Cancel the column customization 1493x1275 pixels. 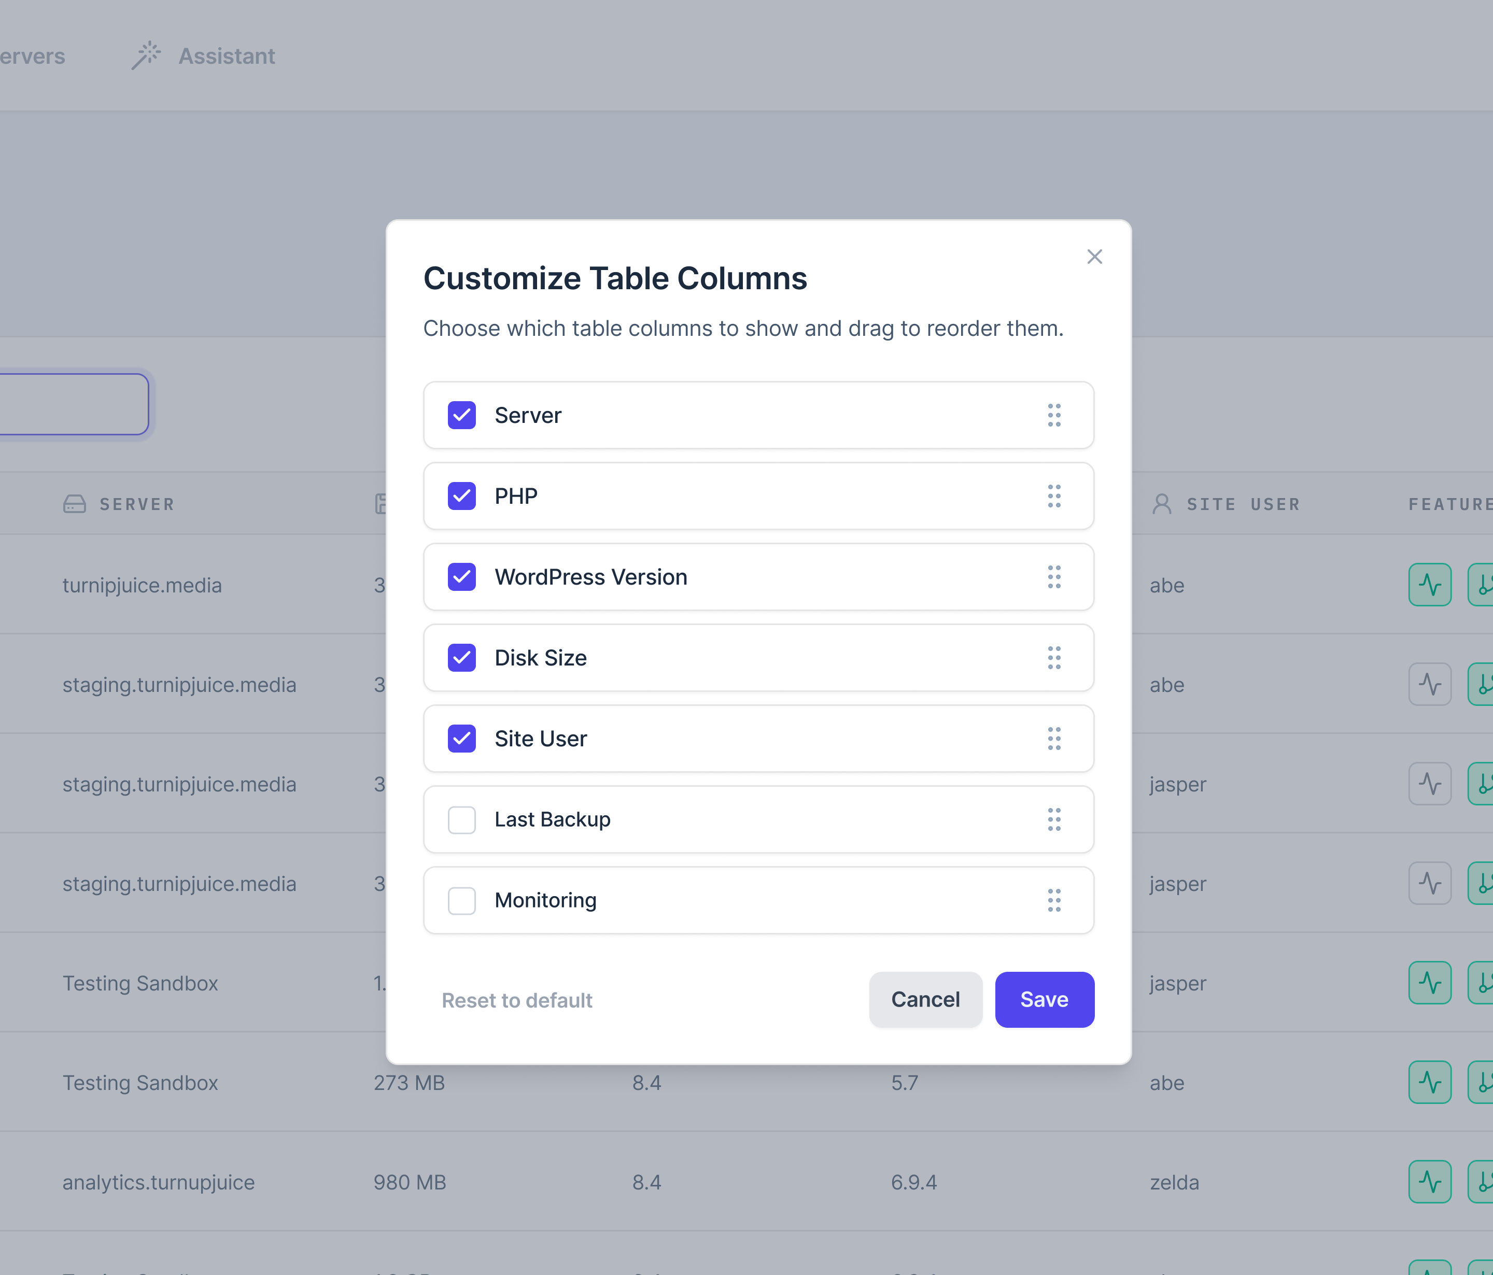click(x=925, y=999)
